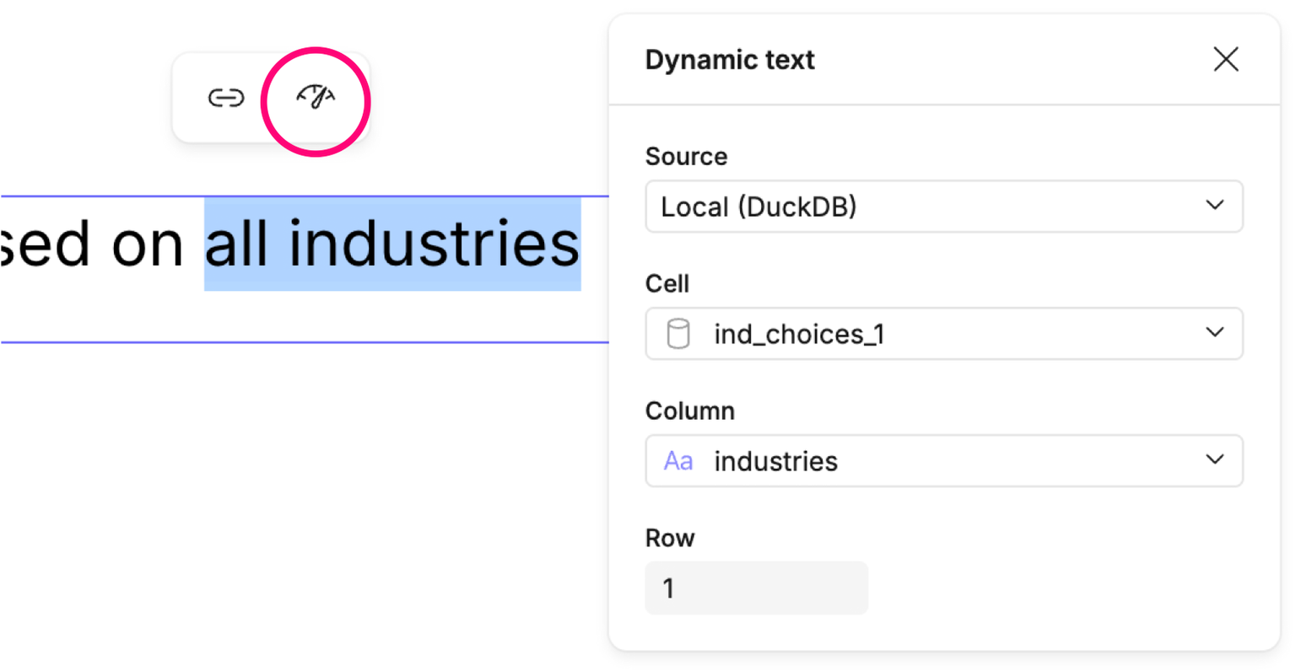This screenshot has width=1296, height=671.
Task: Open the Cell dropdown showing ind_choices_1
Action: click(x=928, y=334)
